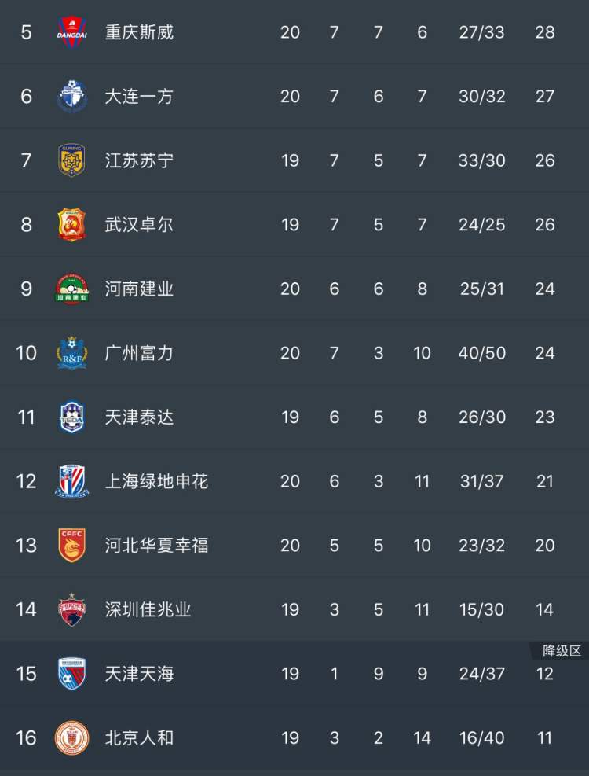The image size is (589, 776).
Task: Tap the 大连一方 club logo
Action: 72,97
